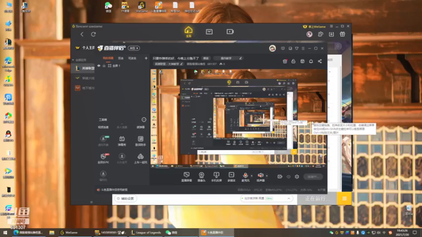
Task: Expand server selection dropdown in WeGame
Action: point(289,199)
